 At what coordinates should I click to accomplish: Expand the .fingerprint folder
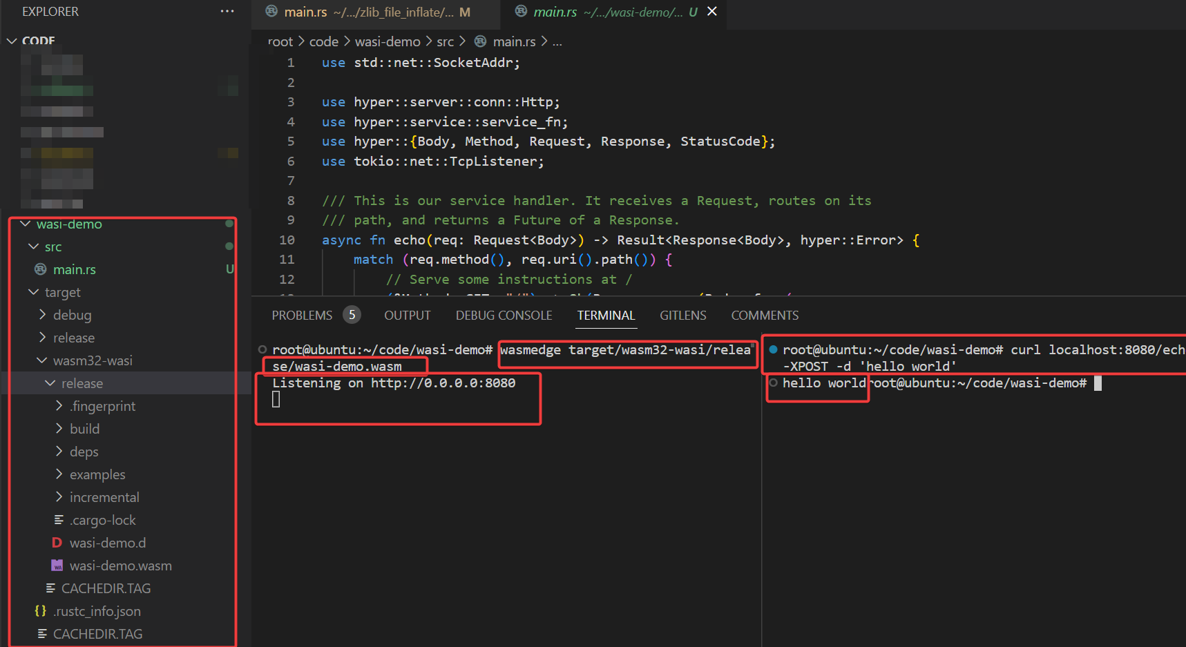(x=59, y=406)
